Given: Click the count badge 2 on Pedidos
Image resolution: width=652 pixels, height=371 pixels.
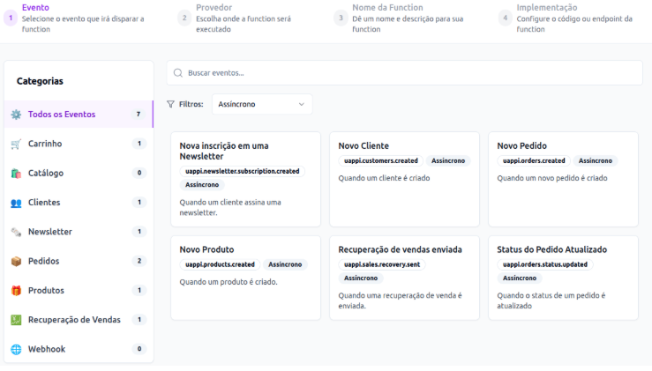Looking at the screenshot, I should point(139,262).
